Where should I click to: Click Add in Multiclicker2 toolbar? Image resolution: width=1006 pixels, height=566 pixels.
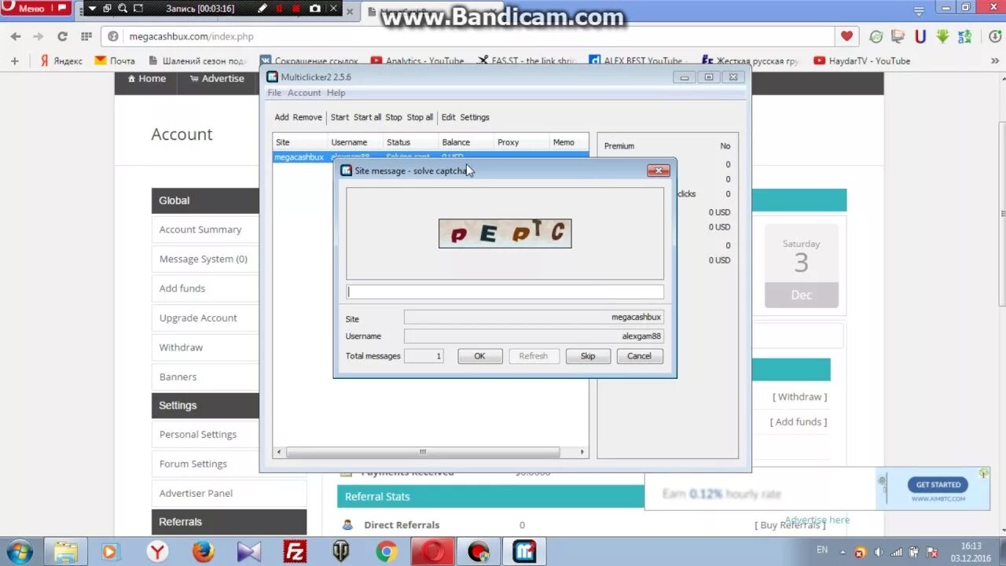281,117
